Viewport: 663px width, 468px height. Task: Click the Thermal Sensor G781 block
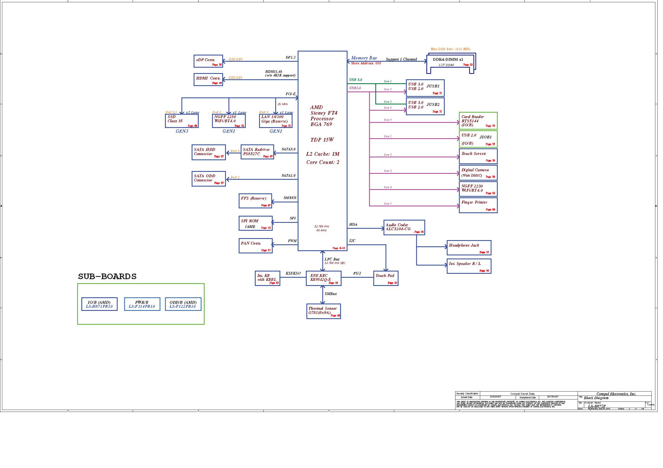[x=324, y=311]
